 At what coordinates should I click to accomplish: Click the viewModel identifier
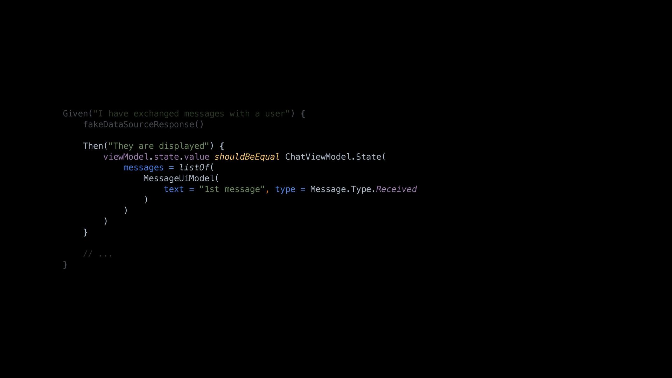[126, 157]
